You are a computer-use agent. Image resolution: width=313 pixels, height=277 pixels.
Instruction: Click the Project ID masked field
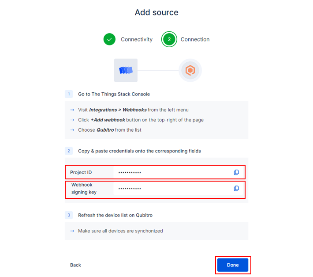(x=172, y=172)
